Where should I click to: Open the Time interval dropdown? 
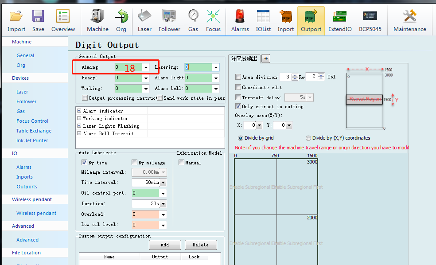click(x=163, y=183)
